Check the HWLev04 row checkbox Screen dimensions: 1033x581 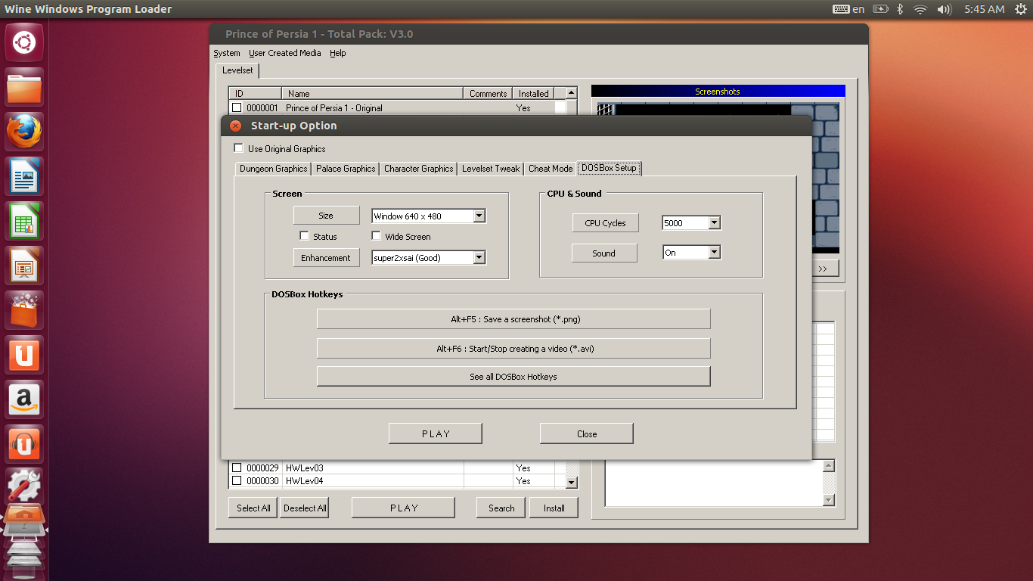tap(237, 481)
